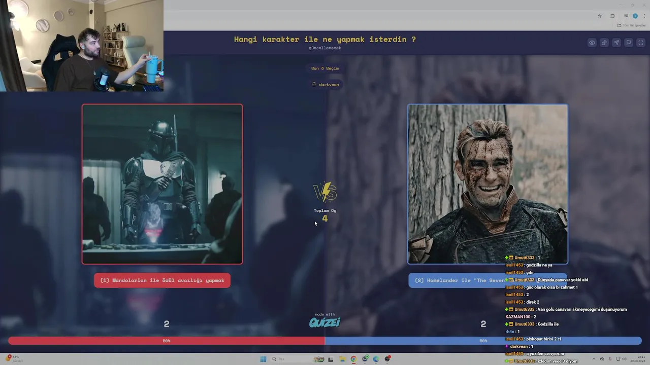Viewport: 650px width, 365px height.
Task: Bookmark this page with the star icon
Action: pos(600,16)
